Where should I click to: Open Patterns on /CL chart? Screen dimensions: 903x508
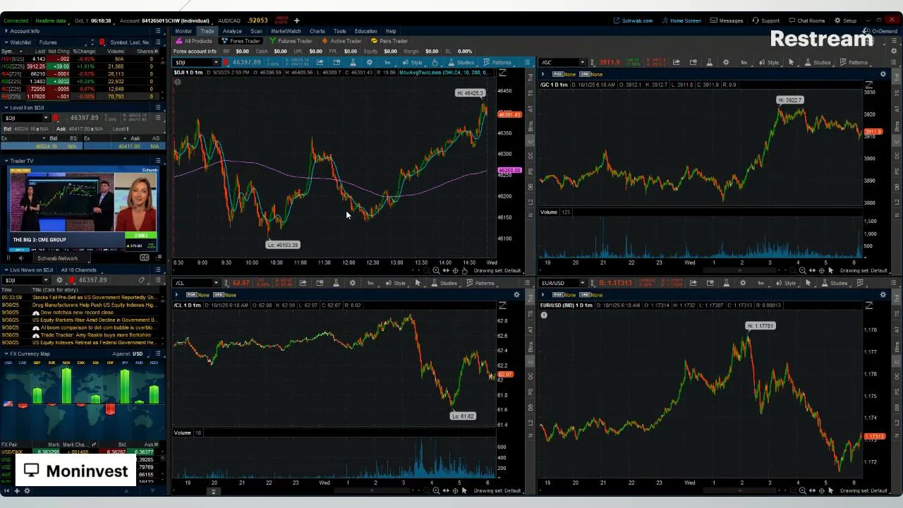coord(480,283)
